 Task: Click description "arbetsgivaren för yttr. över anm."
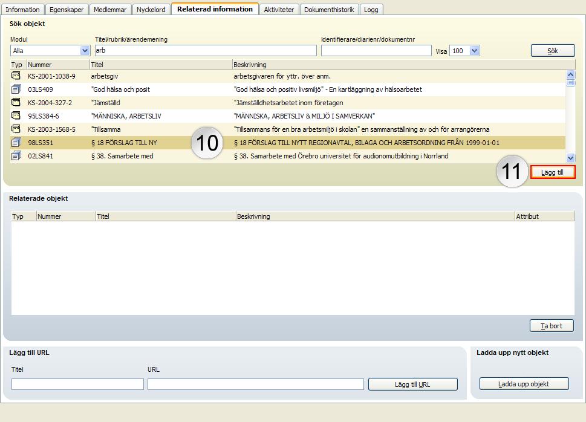pyautogui.click(x=282, y=76)
